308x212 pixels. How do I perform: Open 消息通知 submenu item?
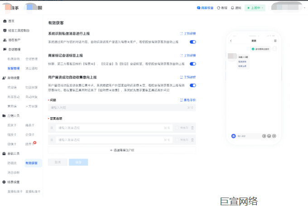coord(31,68)
